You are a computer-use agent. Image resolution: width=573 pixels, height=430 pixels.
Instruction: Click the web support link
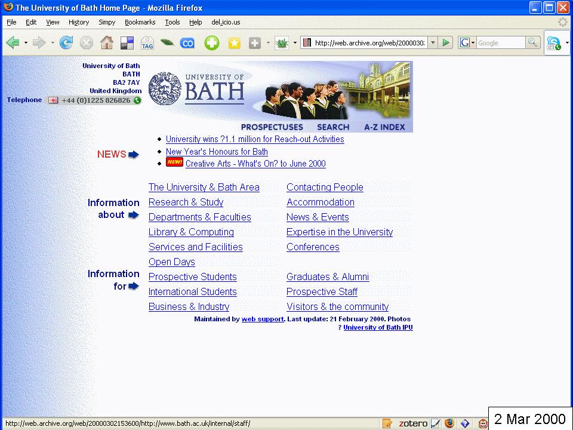tap(263, 319)
